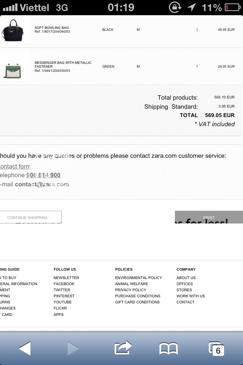Screen dimensions: 243x365
Task: Call telephone number 900 814 900
Action: click(44, 175)
